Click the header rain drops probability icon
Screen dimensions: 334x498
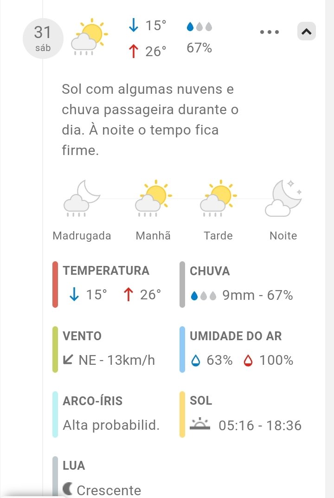(x=199, y=27)
